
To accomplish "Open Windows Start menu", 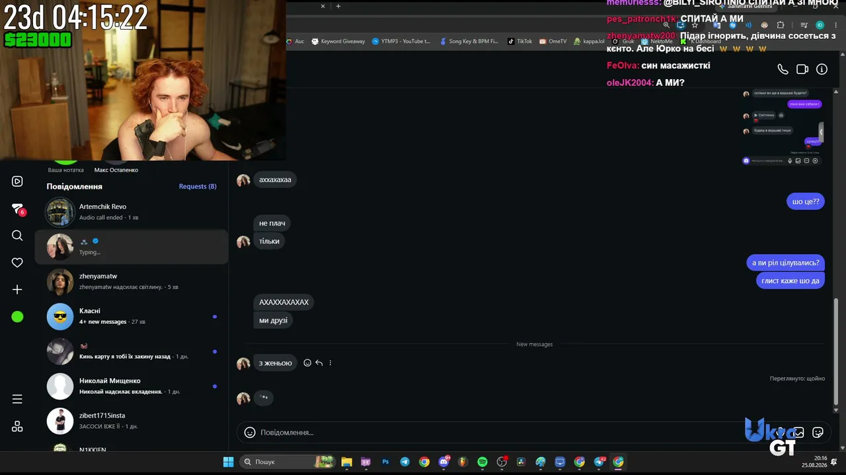I will click(x=228, y=462).
